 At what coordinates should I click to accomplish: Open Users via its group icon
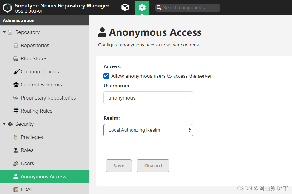tap(16, 163)
